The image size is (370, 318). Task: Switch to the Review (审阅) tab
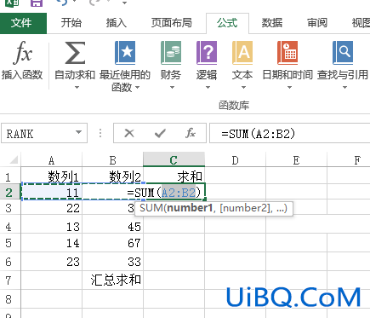(317, 23)
